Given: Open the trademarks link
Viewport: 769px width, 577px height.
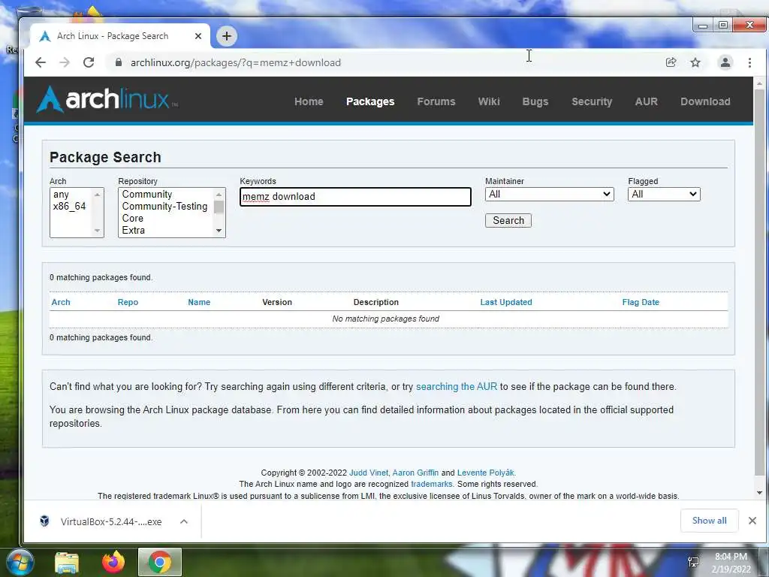Looking at the screenshot, I should click(432, 485).
